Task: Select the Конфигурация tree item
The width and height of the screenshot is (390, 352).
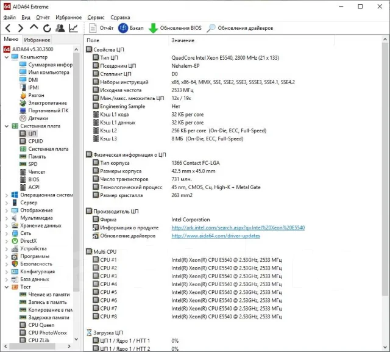Action: click(x=33, y=271)
